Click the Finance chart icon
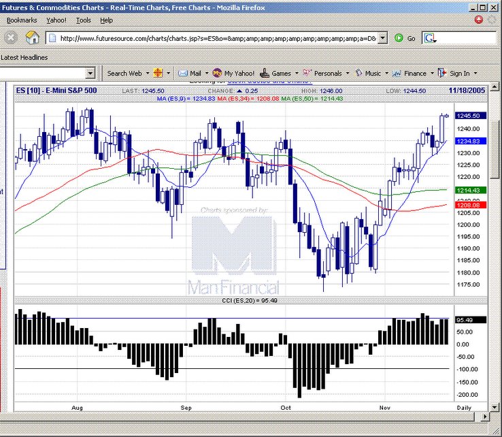Screen dimensions: 502x437 397,74
